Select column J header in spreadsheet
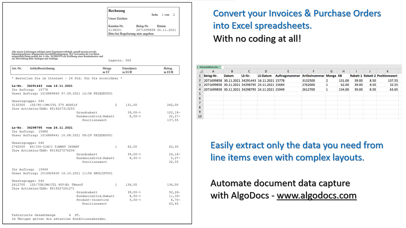The height and width of the screenshot is (228, 406). click(x=370, y=71)
